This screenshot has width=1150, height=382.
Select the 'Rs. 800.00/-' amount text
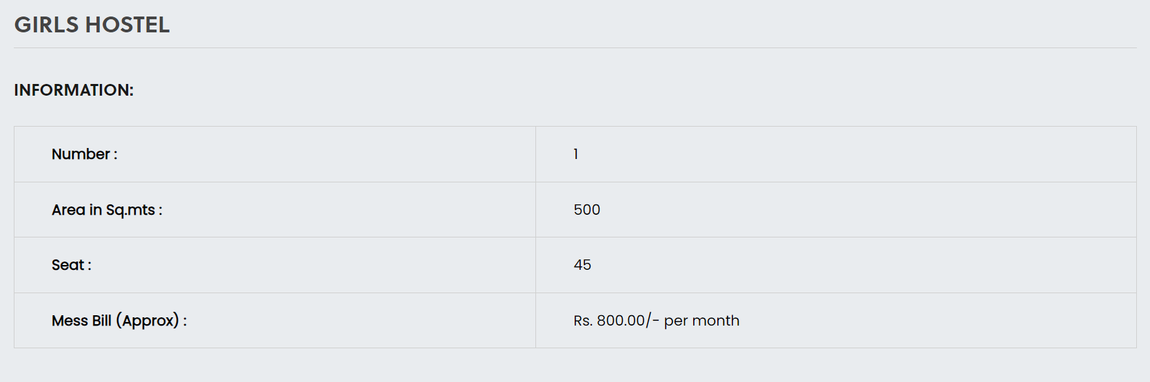[x=616, y=321]
